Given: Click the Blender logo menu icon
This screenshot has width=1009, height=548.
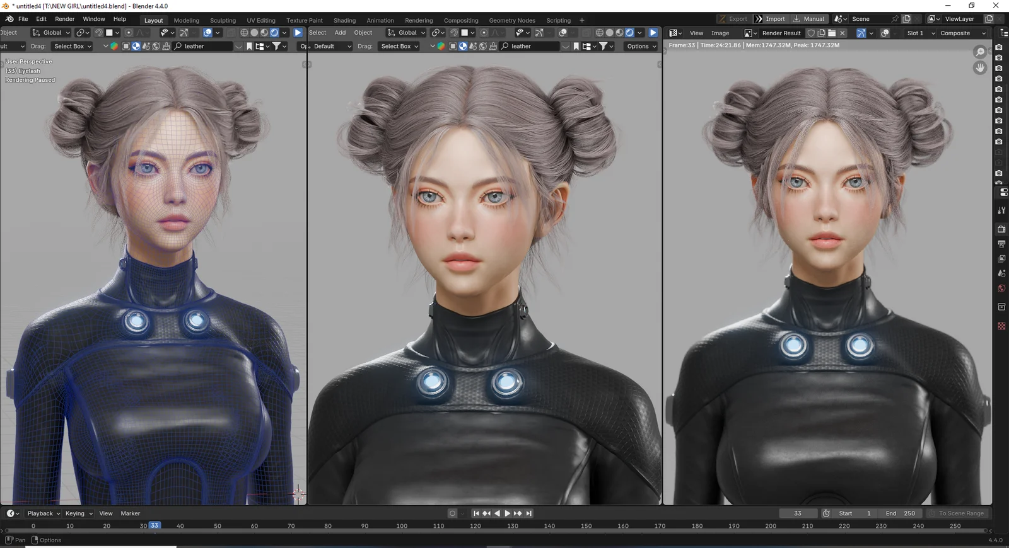Looking at the screenshot, I should (9, 19).
